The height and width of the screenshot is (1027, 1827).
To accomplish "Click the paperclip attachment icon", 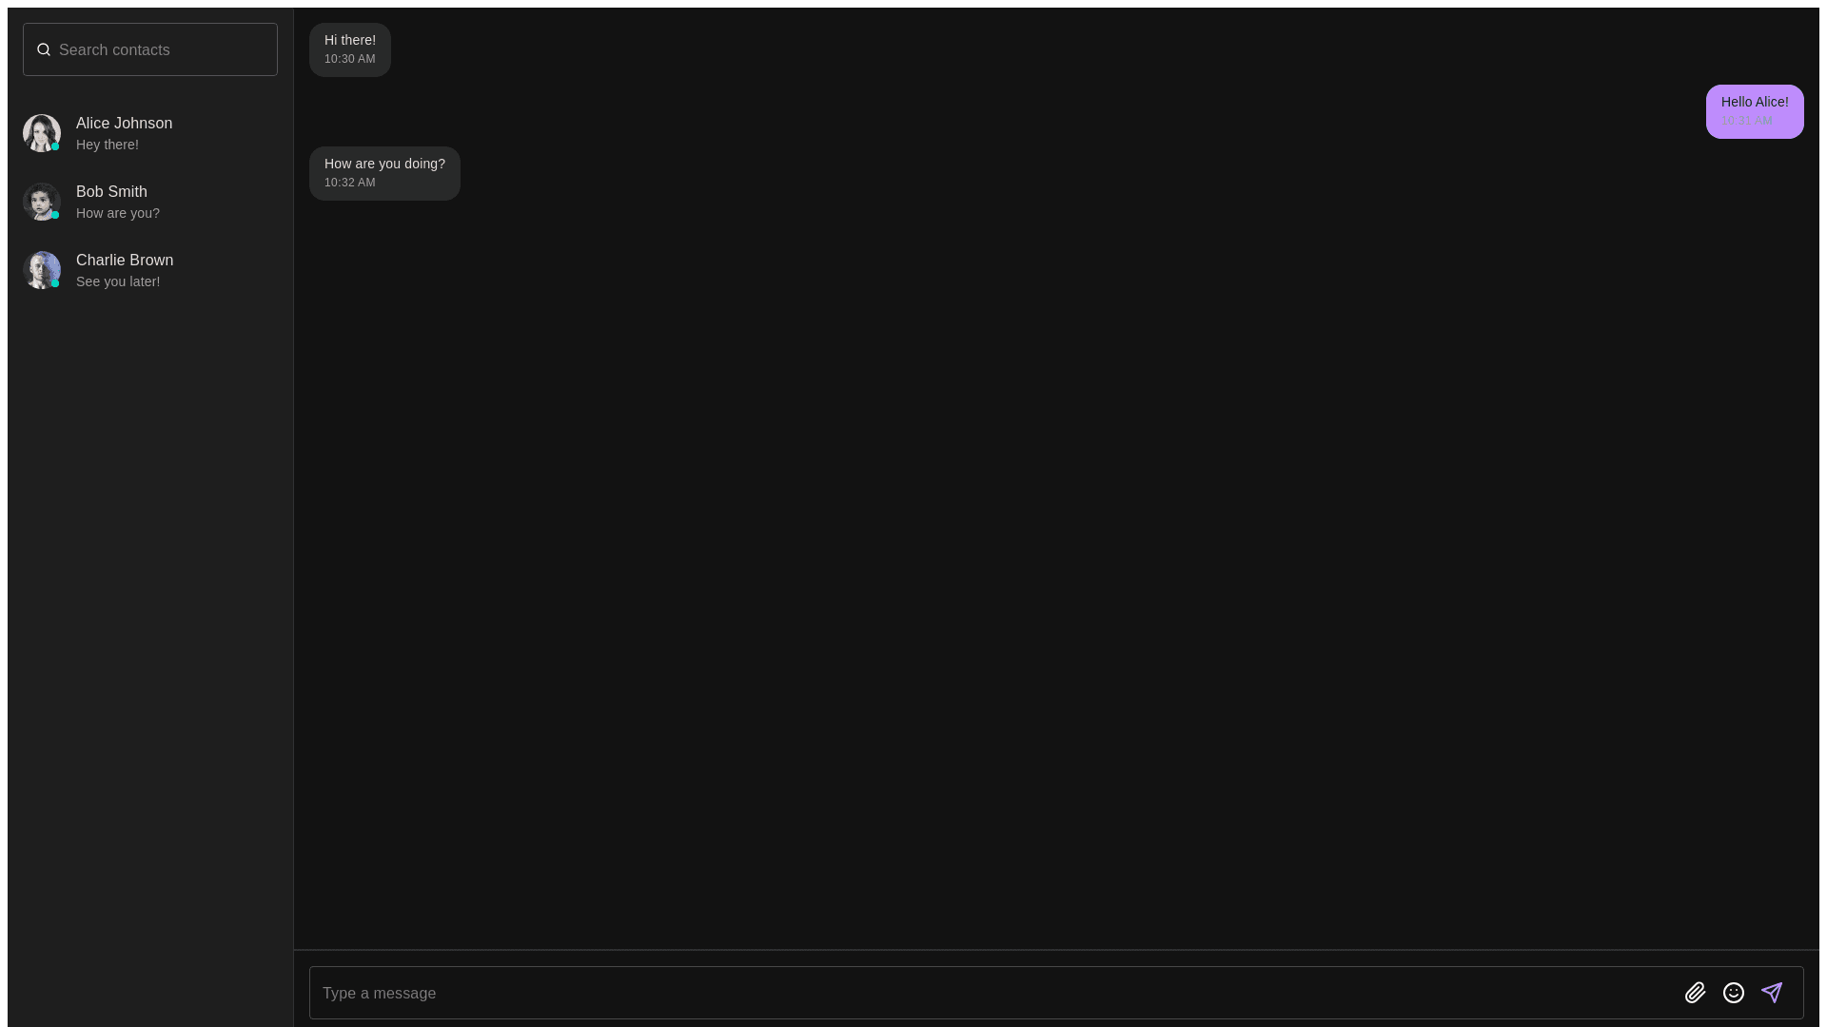I will pos(1695,993).
